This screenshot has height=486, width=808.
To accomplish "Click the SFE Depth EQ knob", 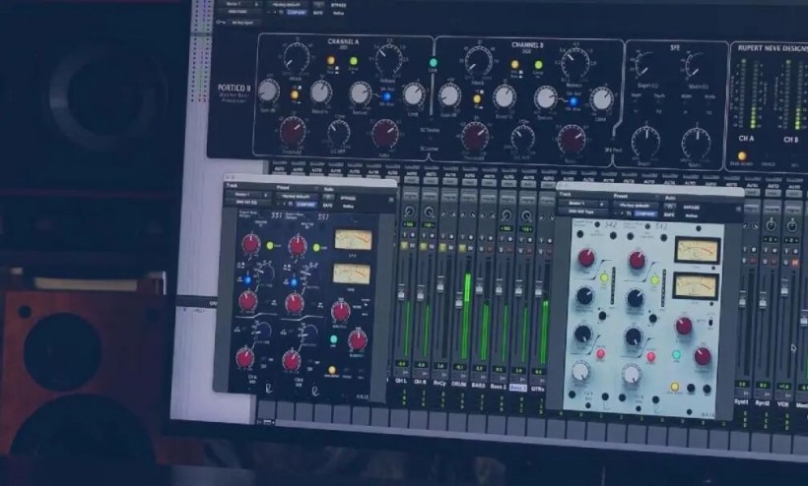I will tap(644, 65).
